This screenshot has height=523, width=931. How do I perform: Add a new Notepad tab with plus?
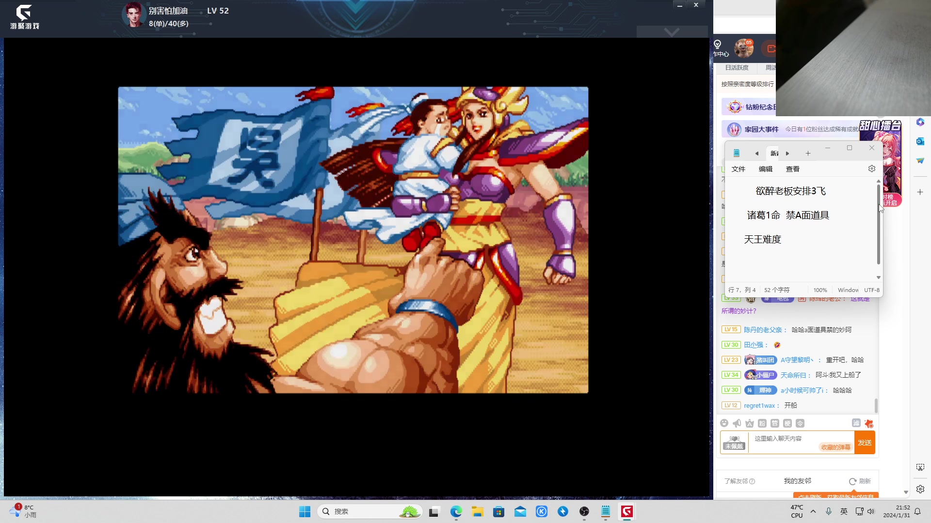(x=808, y=154)
